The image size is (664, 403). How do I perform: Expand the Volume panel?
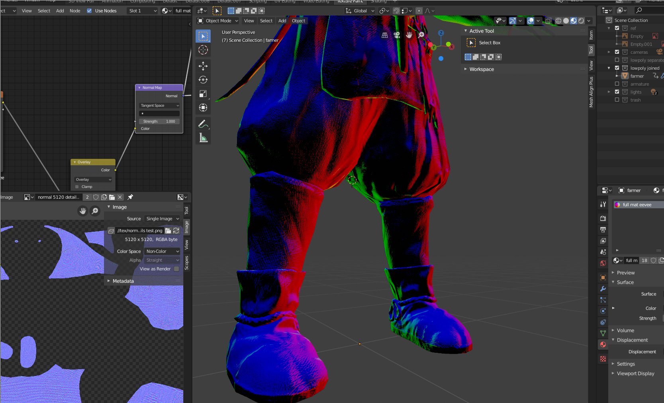tap(625, 331)
